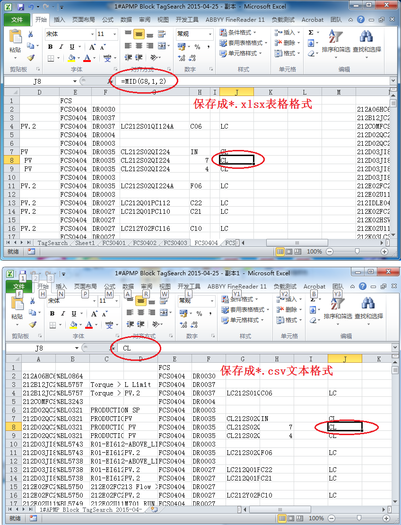Screen dimensions: 401x525
Task: Click increase font size in top window
Action: coord(92,46)
